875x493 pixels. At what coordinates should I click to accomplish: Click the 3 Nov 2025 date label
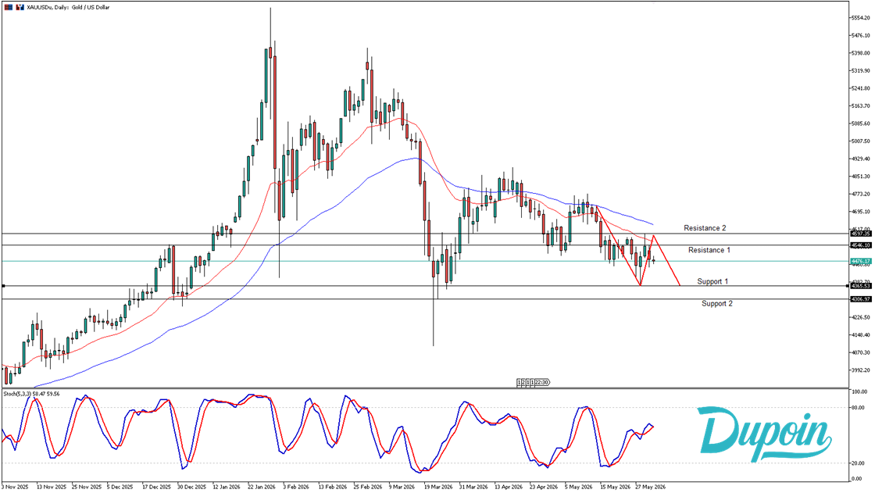pos(15,487)
